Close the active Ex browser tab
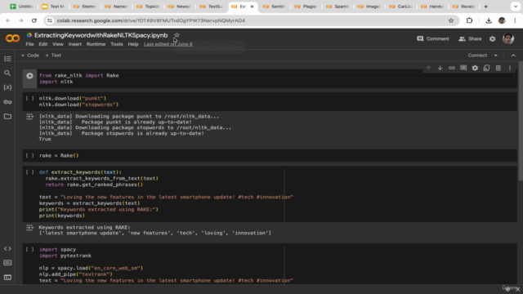This screenshot has height=294, width=523. [x=253, y=7]
